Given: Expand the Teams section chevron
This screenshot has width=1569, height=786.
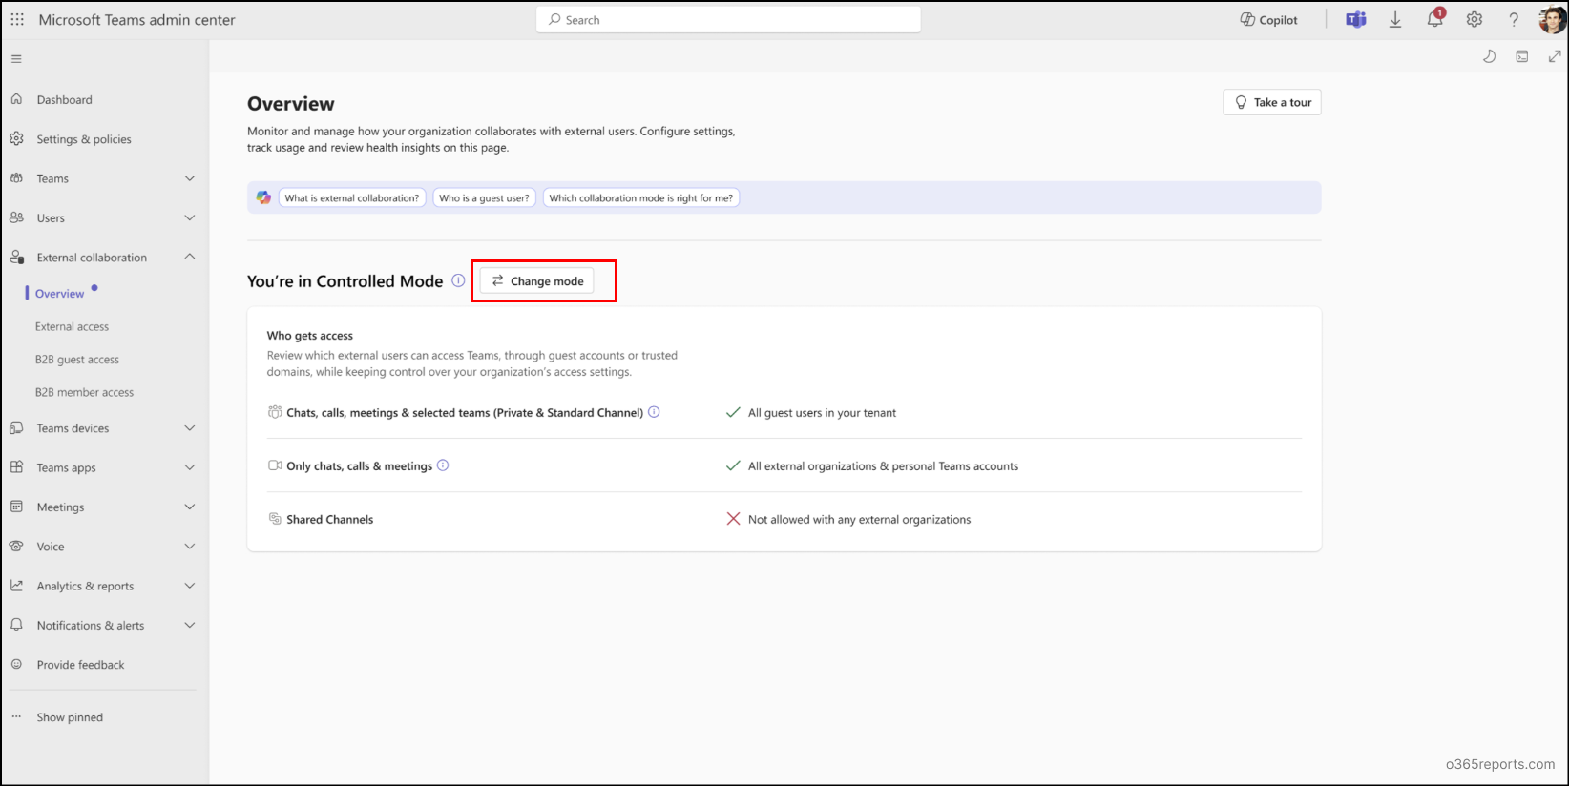Looking at the screenshot, I should click(x=189, y=178).
